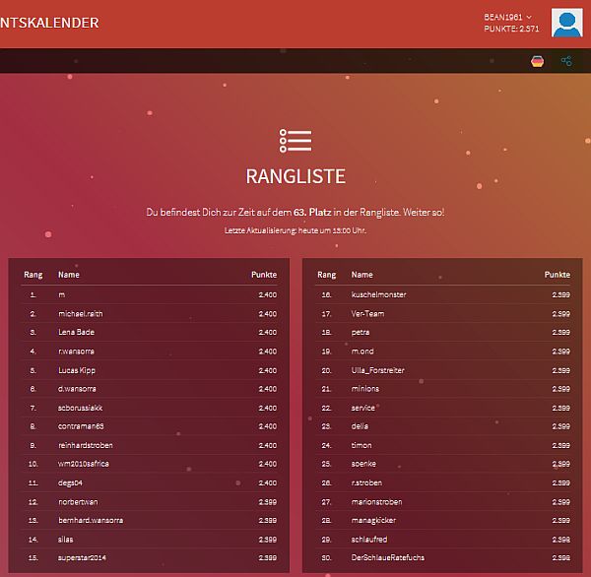This screenshot has height=577, width=591.
Task: Click DerSchlaueRatefuchs at rank 30
Action: [x=388, y=558]
